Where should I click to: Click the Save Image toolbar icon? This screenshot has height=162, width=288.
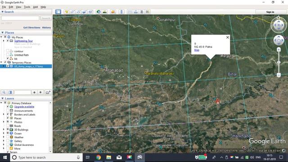coord(142,12)
